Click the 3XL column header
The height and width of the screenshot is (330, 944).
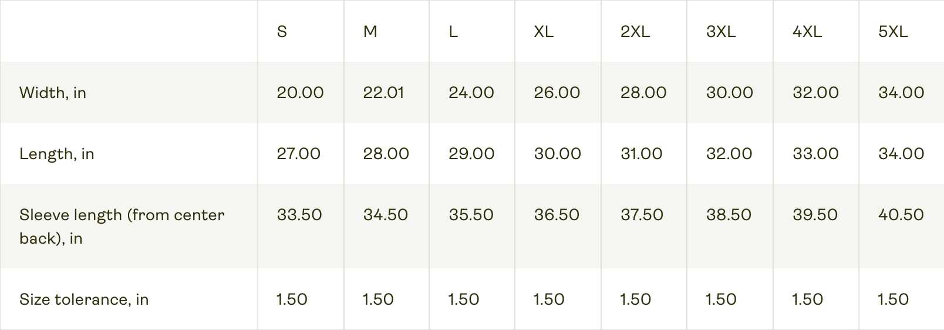click(x=720, y=32)
